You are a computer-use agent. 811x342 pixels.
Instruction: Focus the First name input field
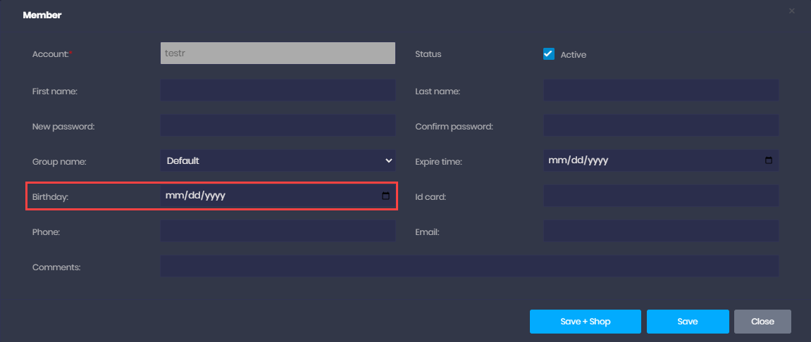coord(278,90)
